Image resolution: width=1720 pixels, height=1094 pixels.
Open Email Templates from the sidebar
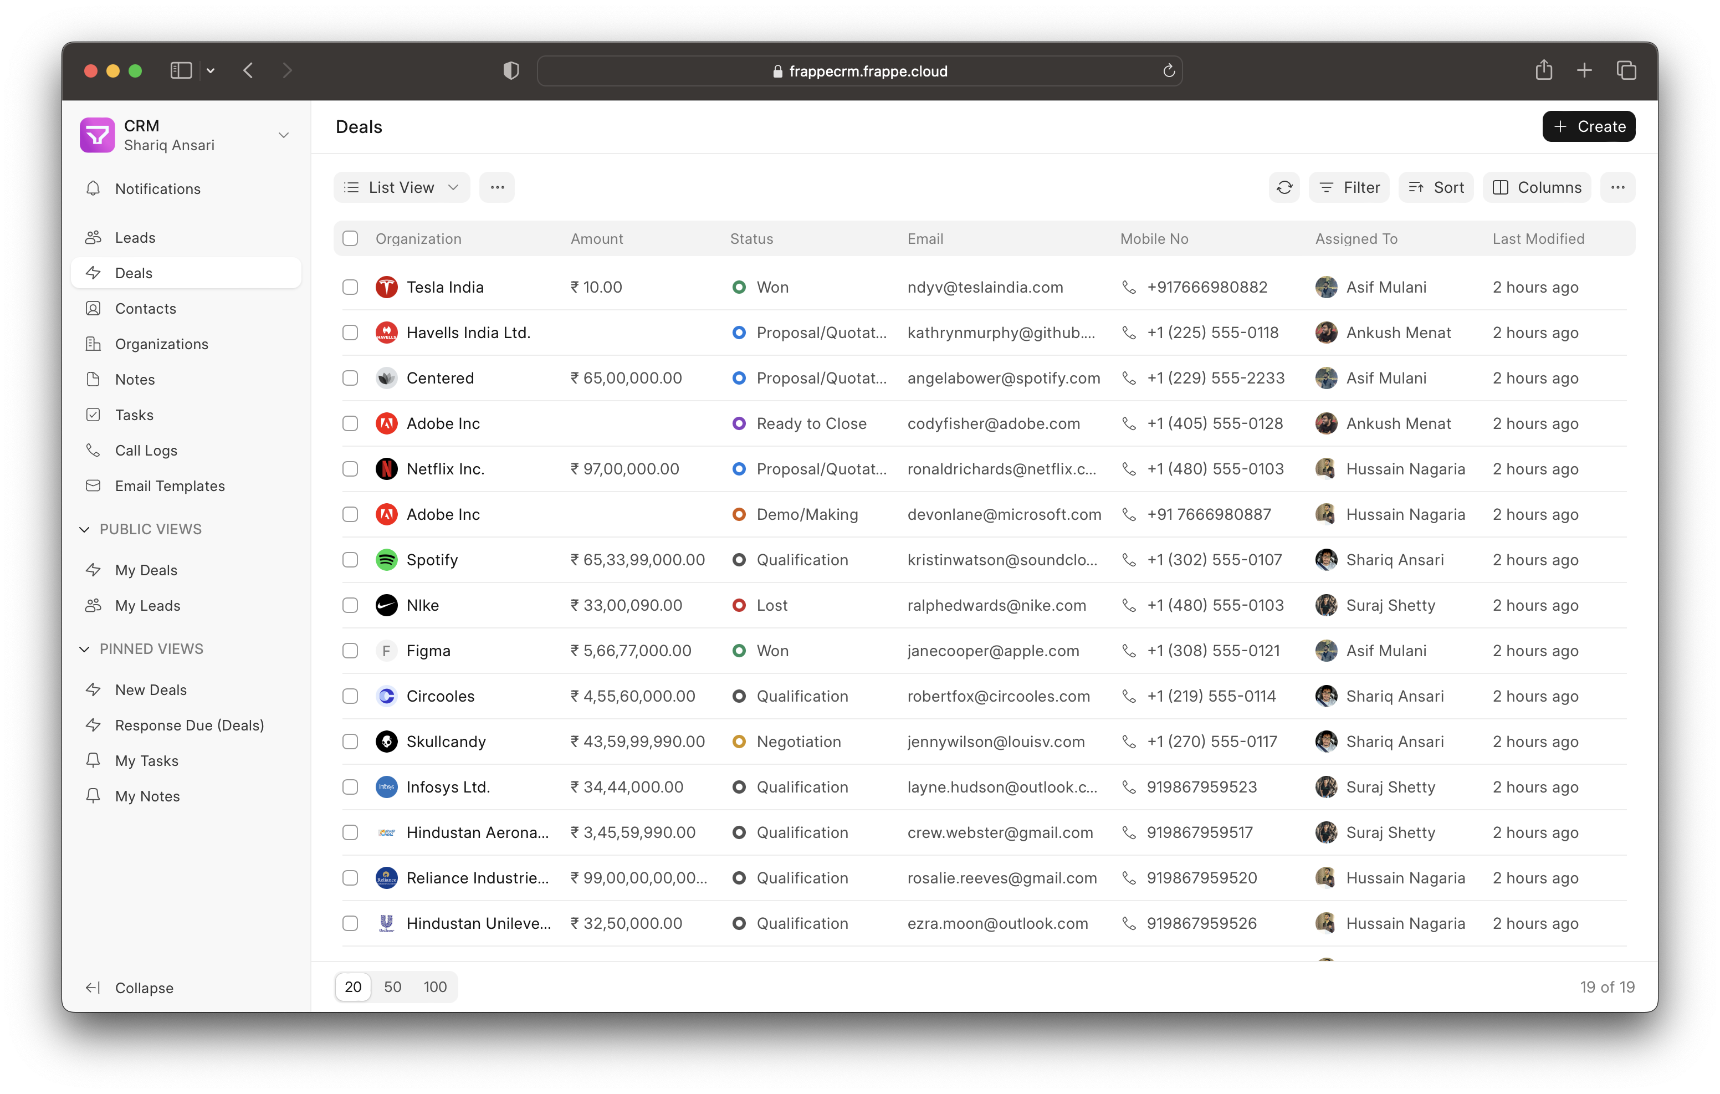coord(170,486)
